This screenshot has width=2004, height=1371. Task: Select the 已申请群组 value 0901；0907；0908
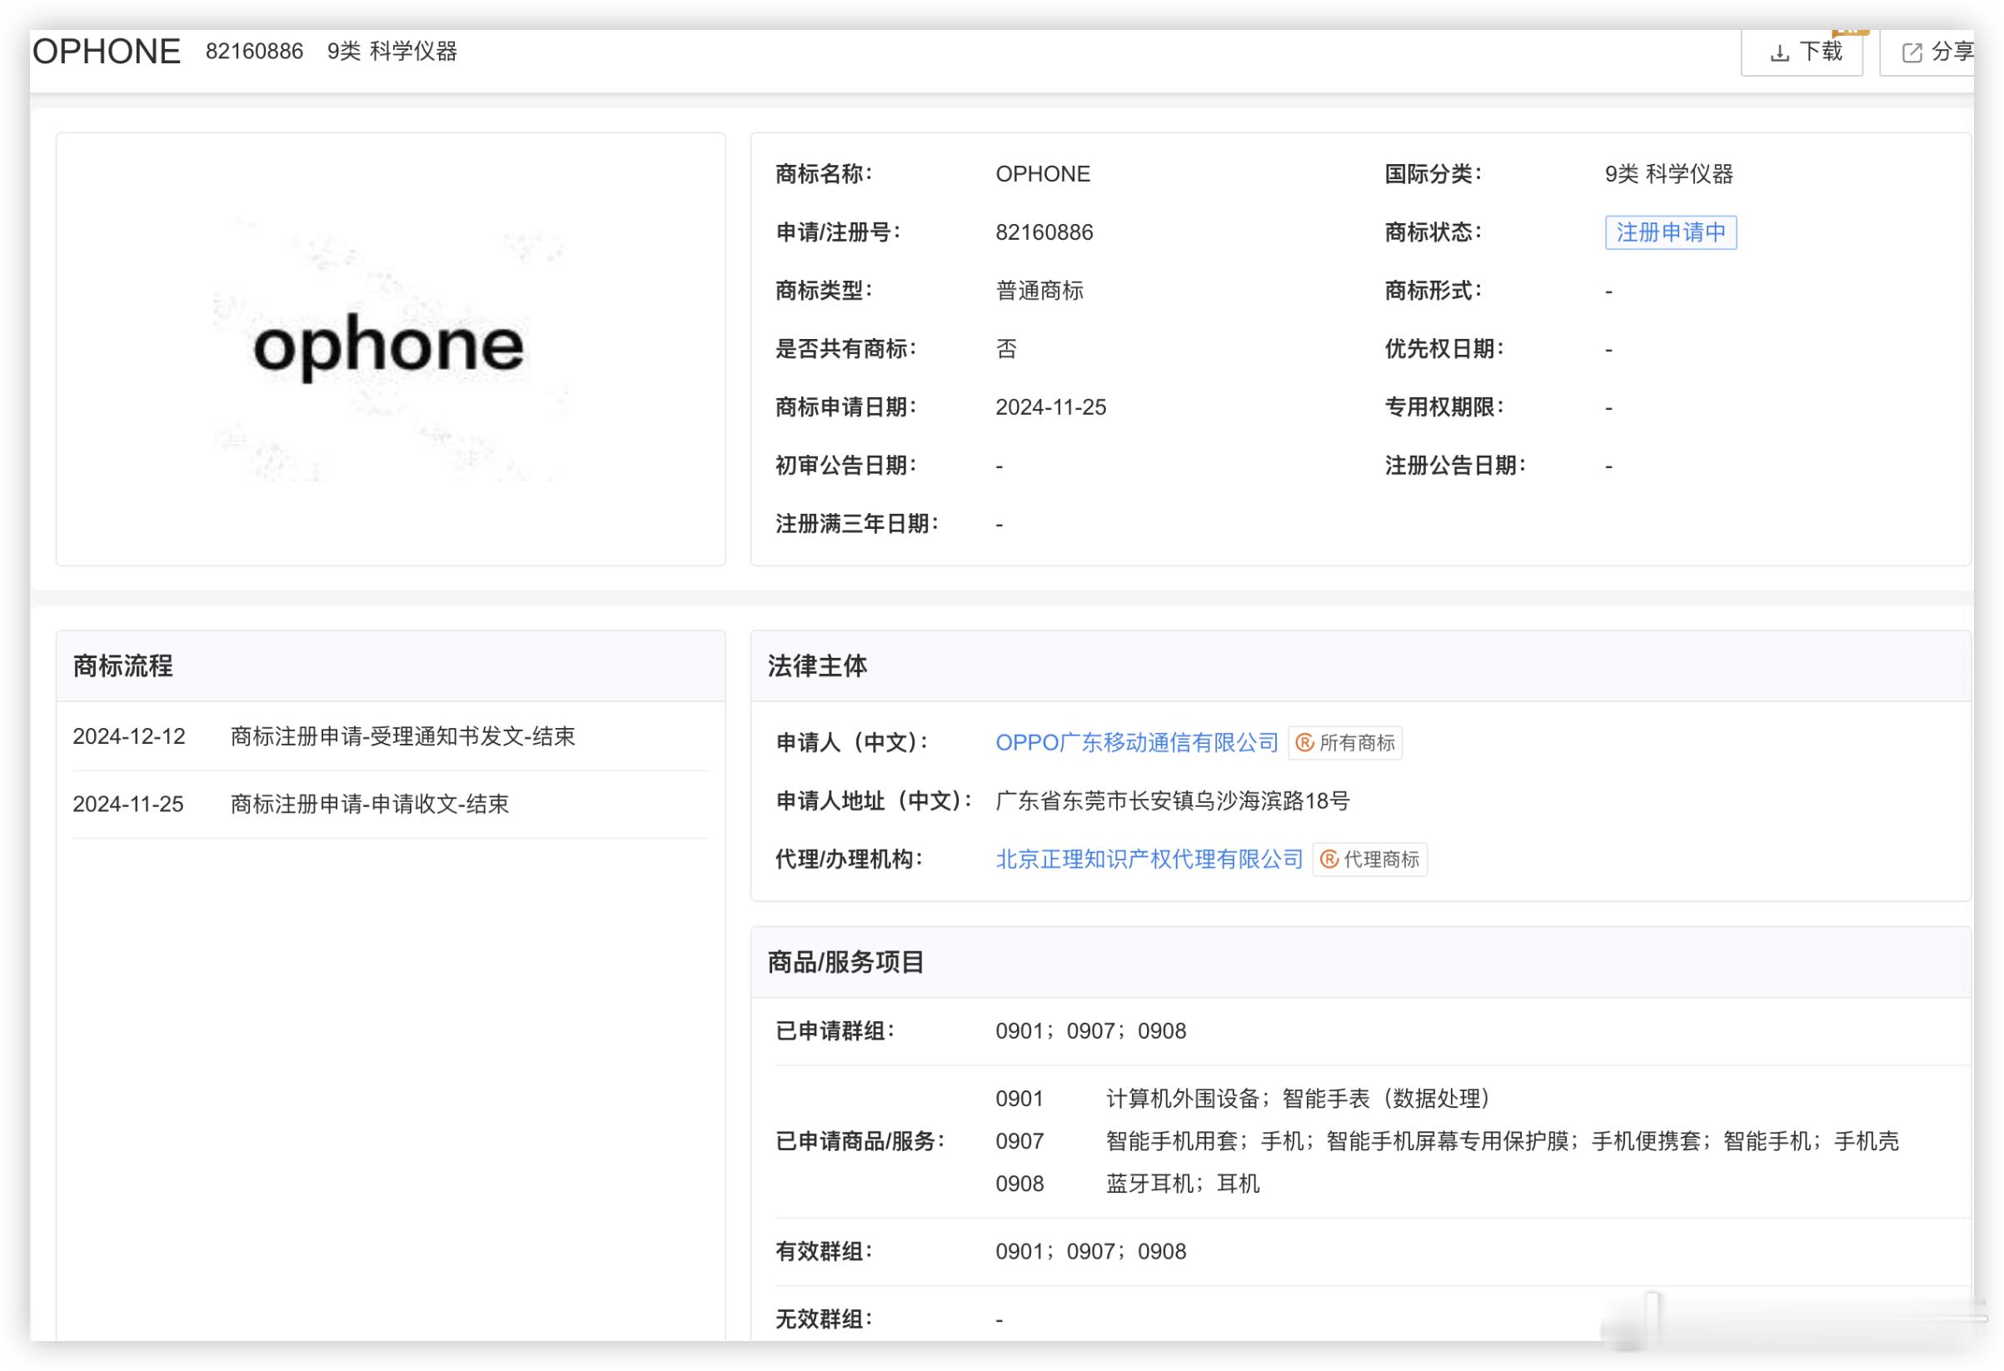1091,1031
